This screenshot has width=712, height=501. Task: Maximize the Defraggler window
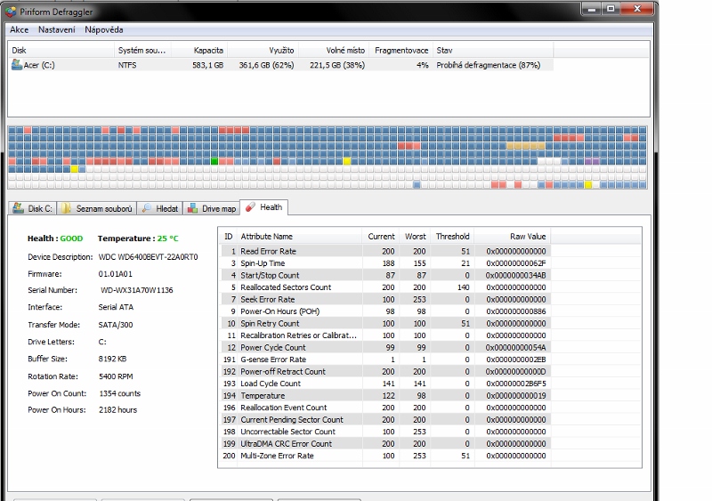(611, 9)
